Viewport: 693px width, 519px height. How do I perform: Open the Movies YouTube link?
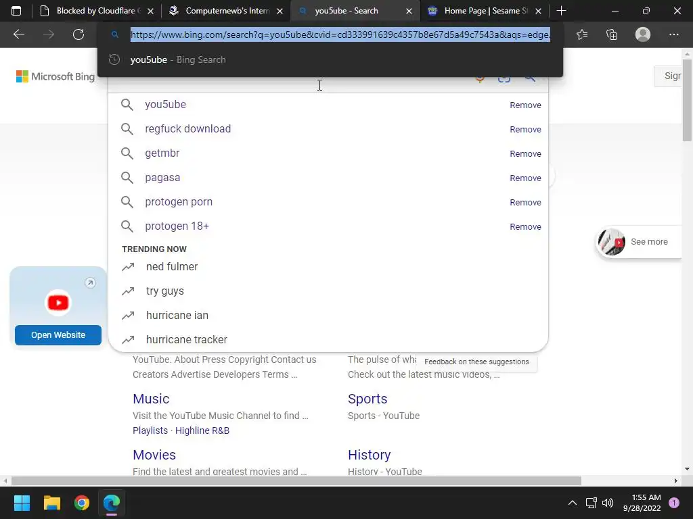[x=154, y=455]
